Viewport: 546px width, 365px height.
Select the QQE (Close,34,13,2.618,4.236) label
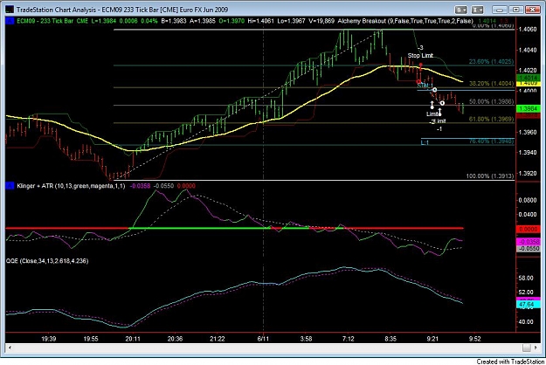click(x=47, y=260)
